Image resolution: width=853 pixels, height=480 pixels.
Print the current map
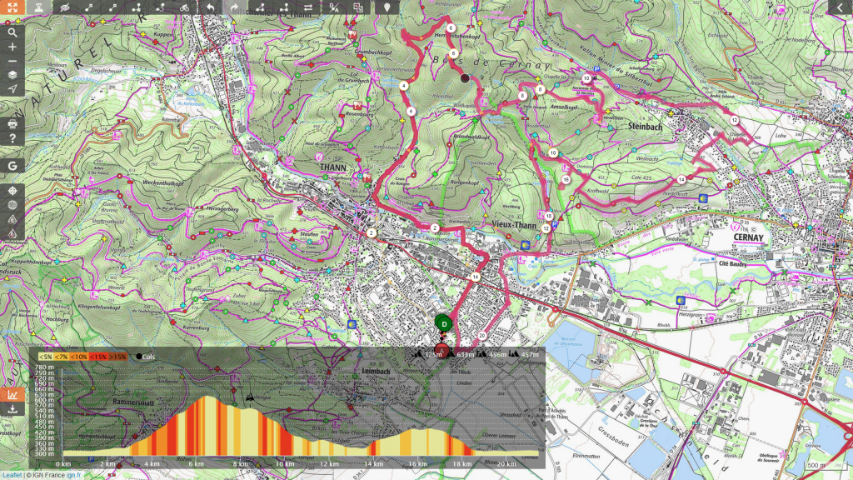click(x=12, y=124)
